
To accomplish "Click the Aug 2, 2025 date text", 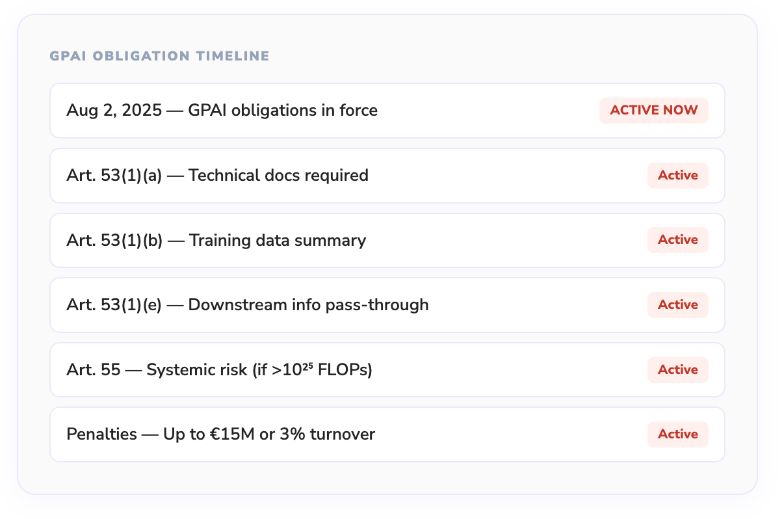I will point(114,111).
